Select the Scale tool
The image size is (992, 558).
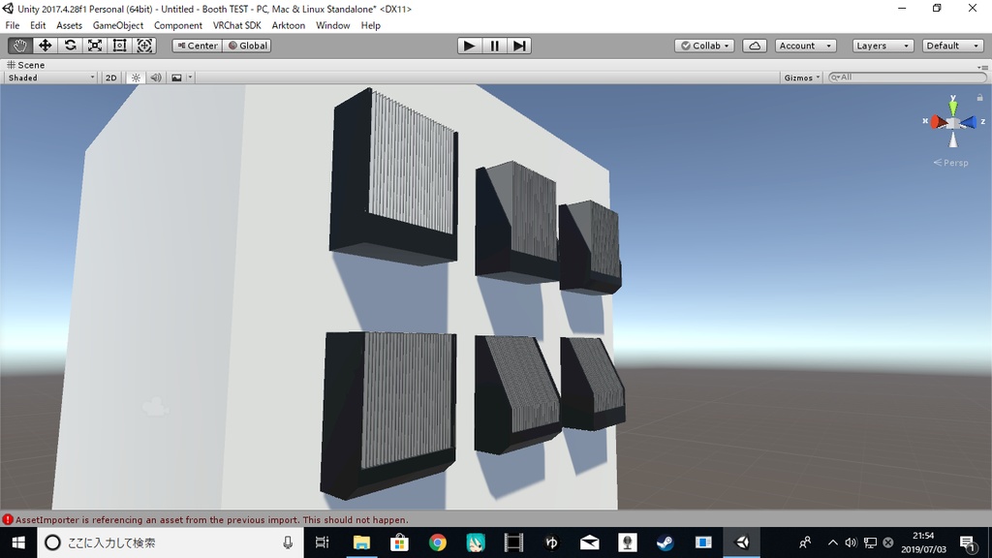point(95,46)
